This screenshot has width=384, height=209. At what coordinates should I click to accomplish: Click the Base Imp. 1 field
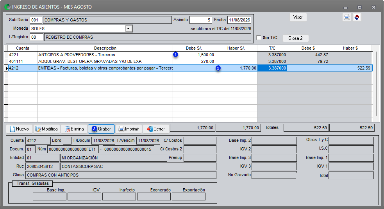pos(351,158)
